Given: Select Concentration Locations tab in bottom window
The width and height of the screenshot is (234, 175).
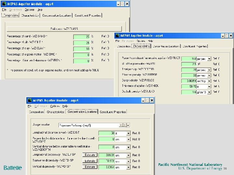Looking at the screenshot, I should click(82, 112).
